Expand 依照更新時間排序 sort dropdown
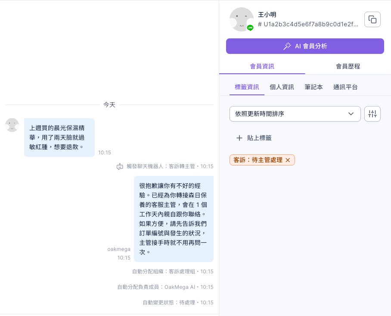391x316 pixels. [295, 114]
